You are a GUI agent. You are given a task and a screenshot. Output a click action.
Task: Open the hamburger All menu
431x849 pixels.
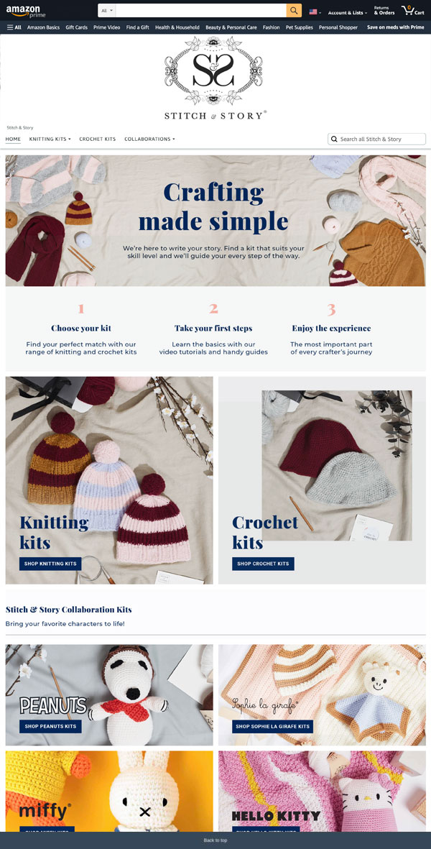pyautogui.click(x=14, y=27)
